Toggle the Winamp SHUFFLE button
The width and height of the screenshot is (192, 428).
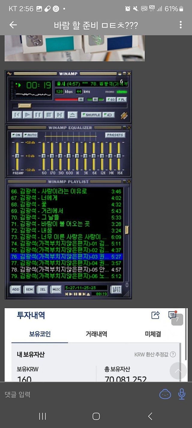point(91,115)
